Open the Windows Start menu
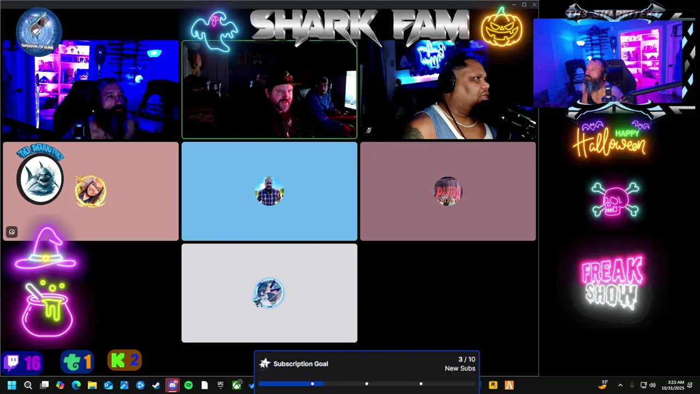Image resolution: width=700 pixels, height=394 pixels. pyautogui.click(x=12, y=385)
